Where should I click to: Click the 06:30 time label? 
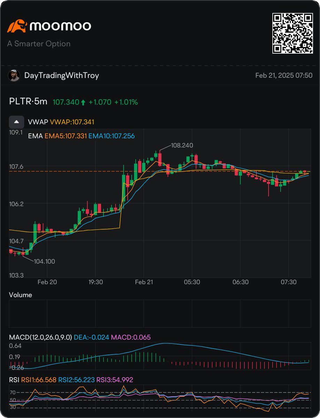pyautogui.click(x=240, y=282)
